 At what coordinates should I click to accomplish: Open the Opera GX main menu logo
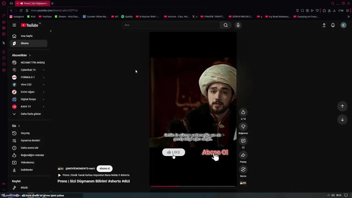tap(4, 3)
